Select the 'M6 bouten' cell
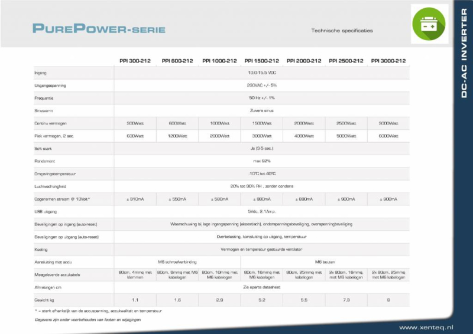The image size is (473, 334). click(325, 263)
